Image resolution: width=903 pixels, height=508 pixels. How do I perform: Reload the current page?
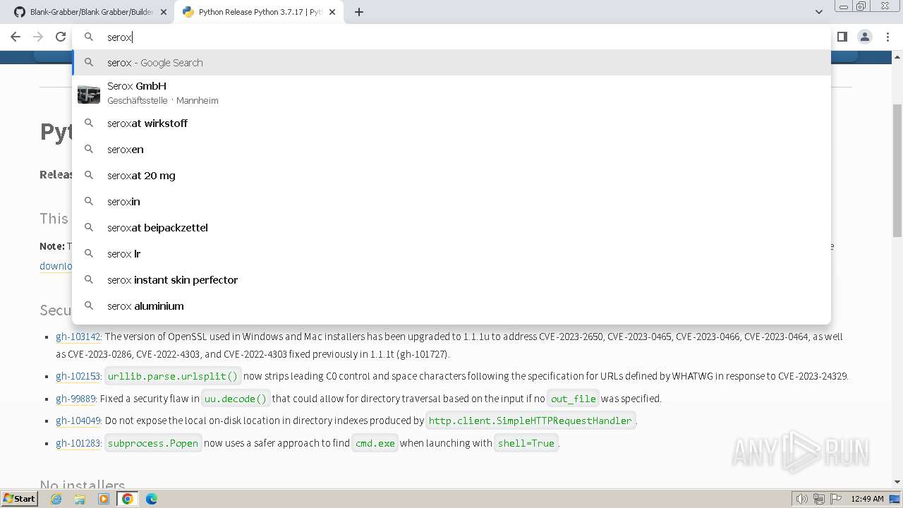[61, 37]
